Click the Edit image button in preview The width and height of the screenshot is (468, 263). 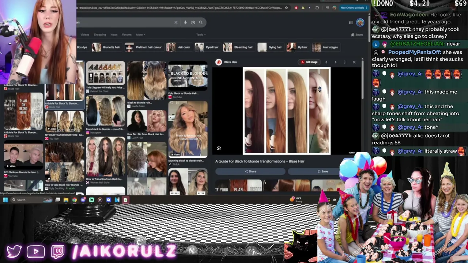pyautogui.click(x=309, y=62)
